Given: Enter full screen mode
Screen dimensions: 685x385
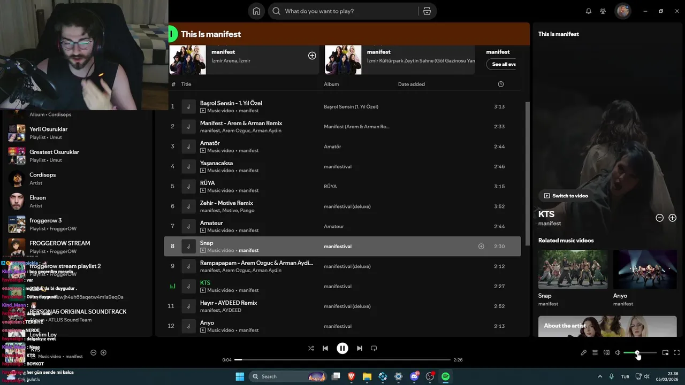Looking at the screenshot, I should coord(677,353).
